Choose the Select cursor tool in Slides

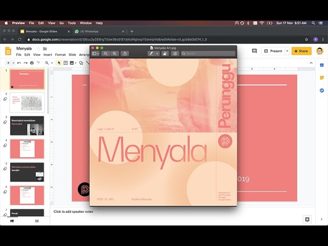pos(59,63)
